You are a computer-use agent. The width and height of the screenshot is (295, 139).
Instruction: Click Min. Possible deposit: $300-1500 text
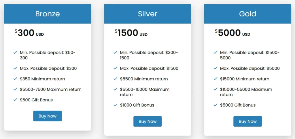tap(149, 55)
